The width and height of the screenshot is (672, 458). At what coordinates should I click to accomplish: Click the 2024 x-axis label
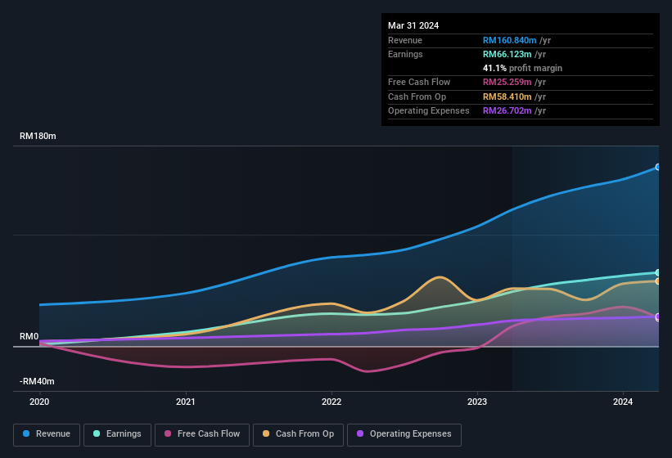click(623, 402)
